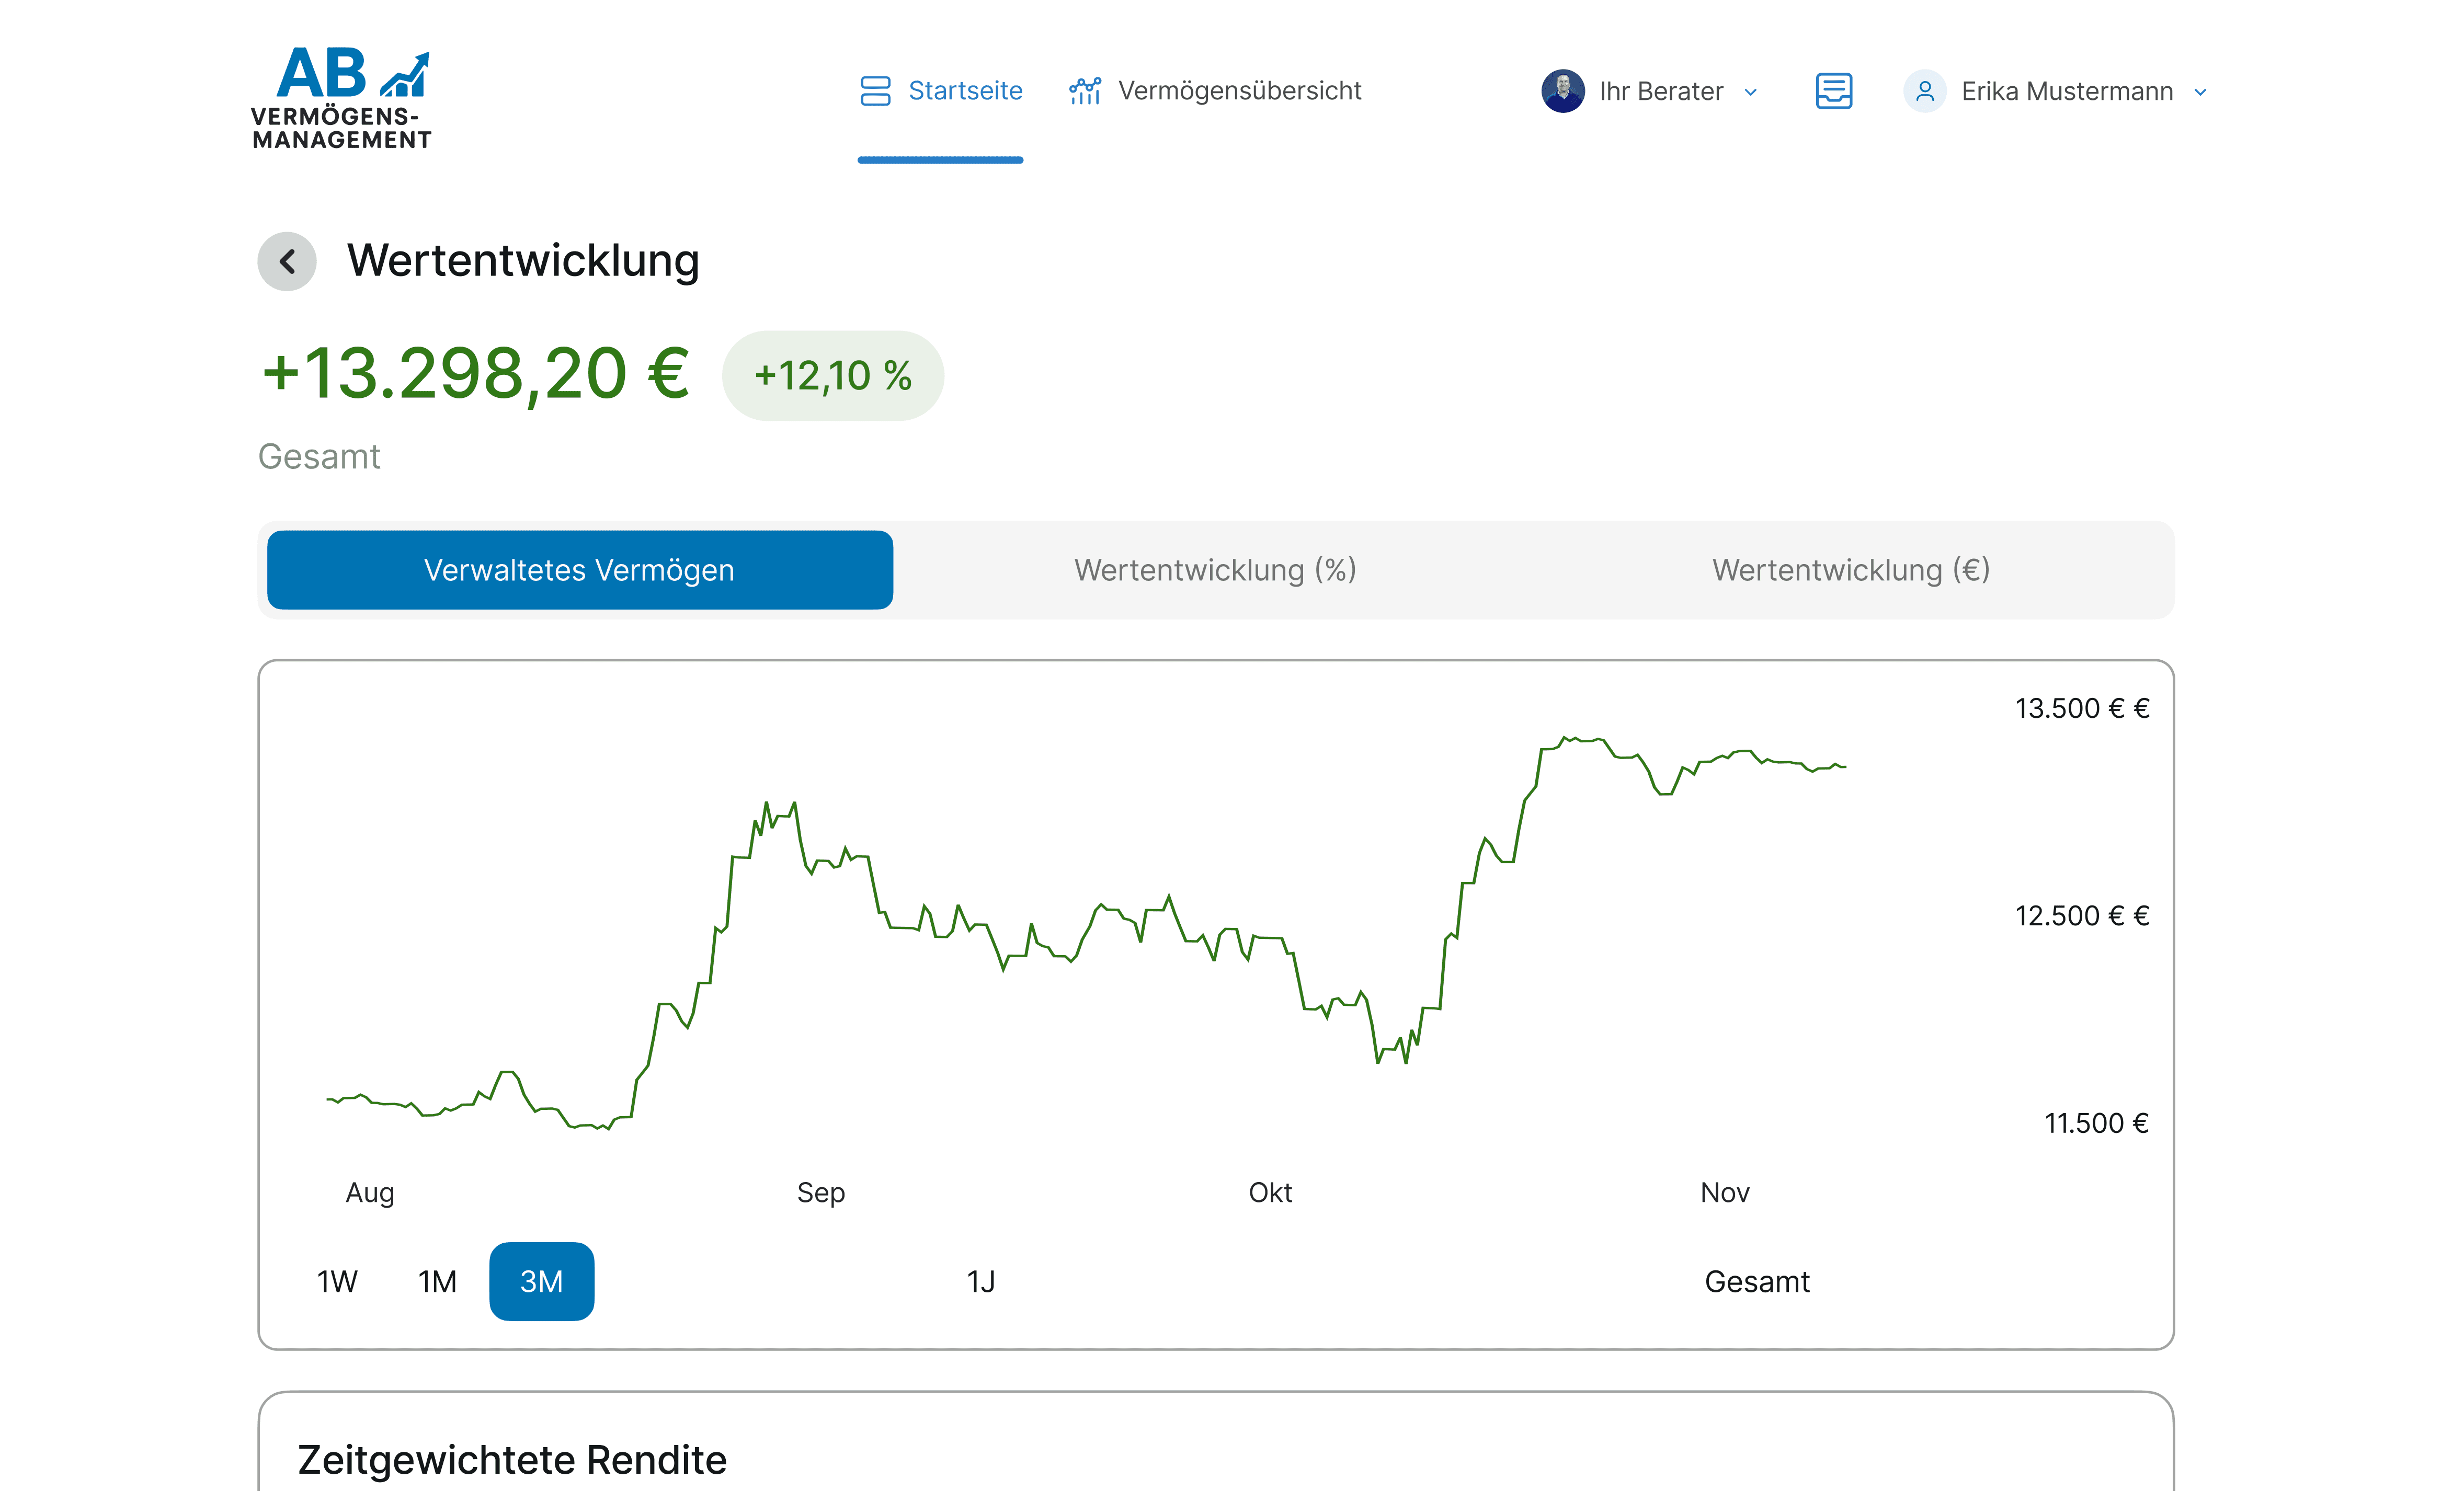Image resolution: width=2464 pixels, height=1491 pixels.
Task: Expand the Erika Mustermann dropdown arrow
Action: [x=2200, y=92]
